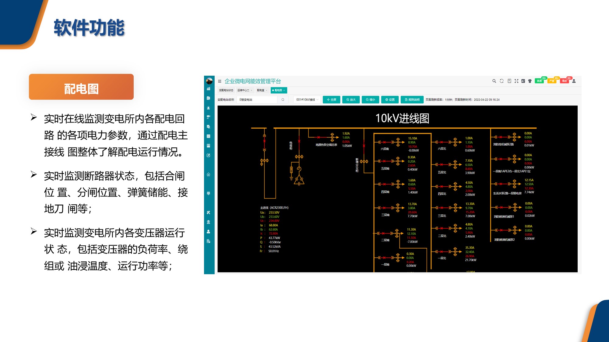Viewport: 609px width, 342px height.
Task: Click the user profile icon in header
Action: pyautogui.click(x=574, y=81)
